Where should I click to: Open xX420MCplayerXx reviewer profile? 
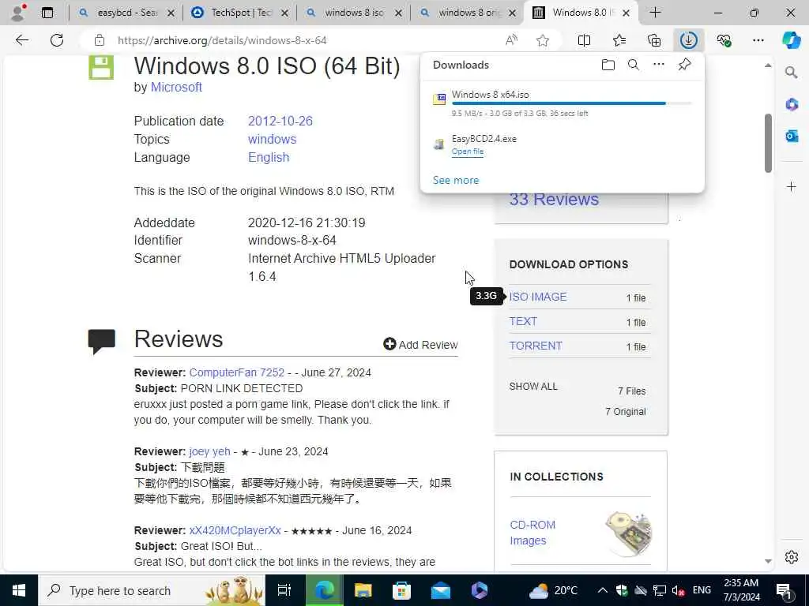[x=235, y=530]
